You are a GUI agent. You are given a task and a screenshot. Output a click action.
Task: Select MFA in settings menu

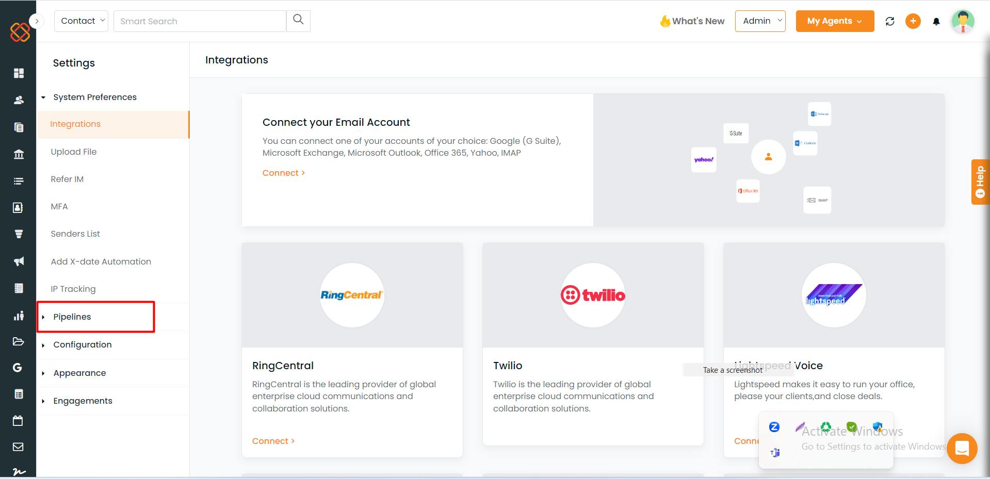coord(59,206)
